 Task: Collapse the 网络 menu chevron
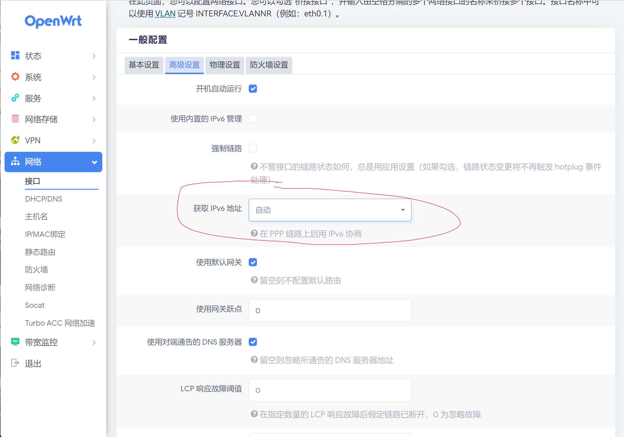pyautogui.click(x=94, y=162)
